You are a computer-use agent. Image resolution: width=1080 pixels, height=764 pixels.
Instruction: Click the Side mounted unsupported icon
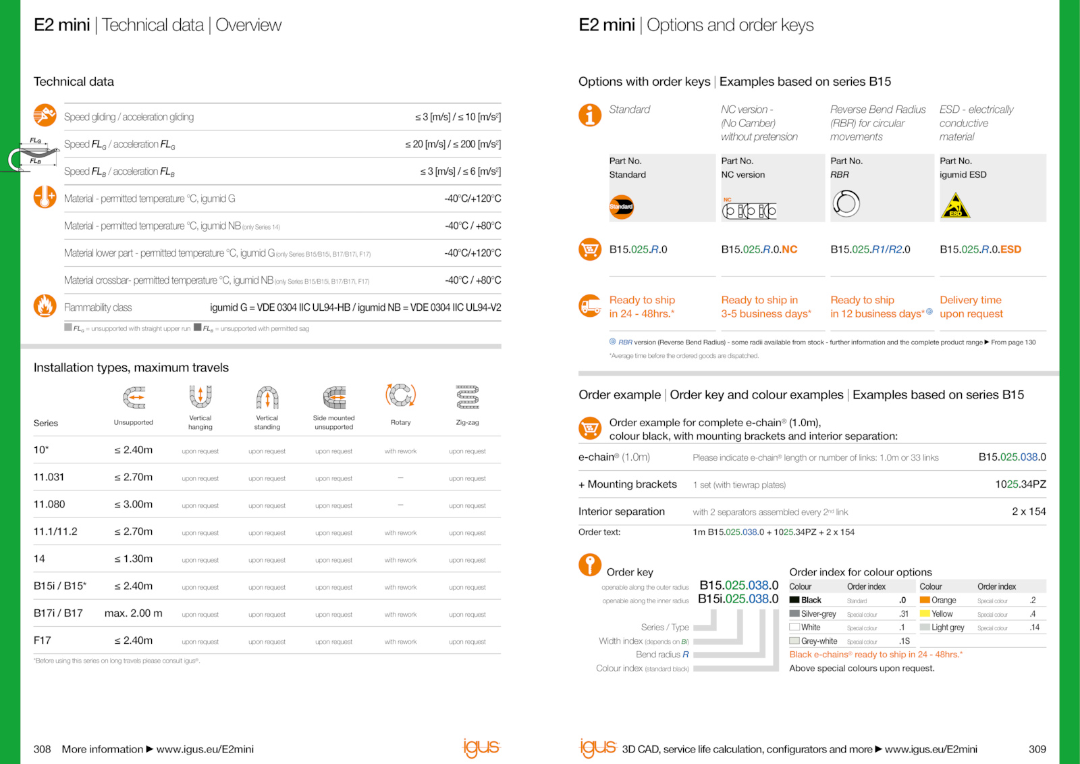pos(334,397)
